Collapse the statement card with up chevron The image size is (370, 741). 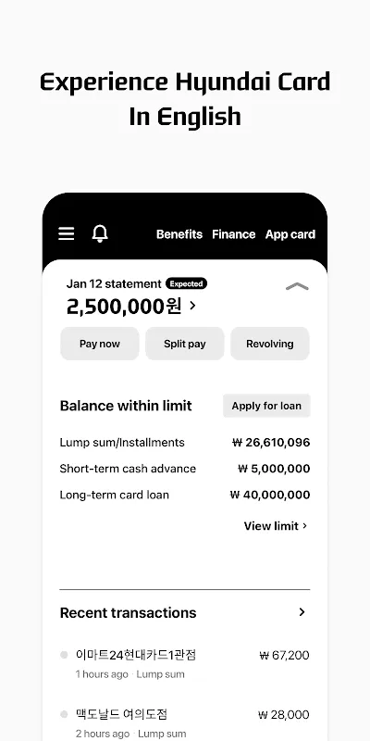(x=297, y=286)
